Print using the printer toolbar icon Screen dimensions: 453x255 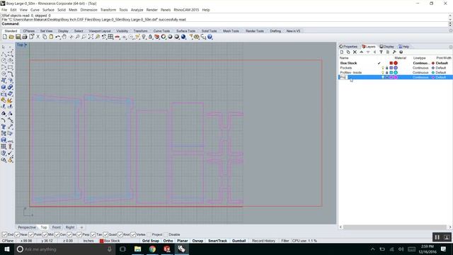pyautogui.click(x=25, y=37)
